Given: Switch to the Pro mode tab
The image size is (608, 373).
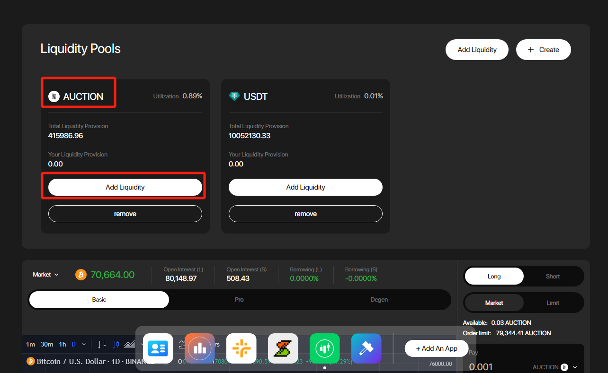Looking at the screenshot, I should click(239, 300).
